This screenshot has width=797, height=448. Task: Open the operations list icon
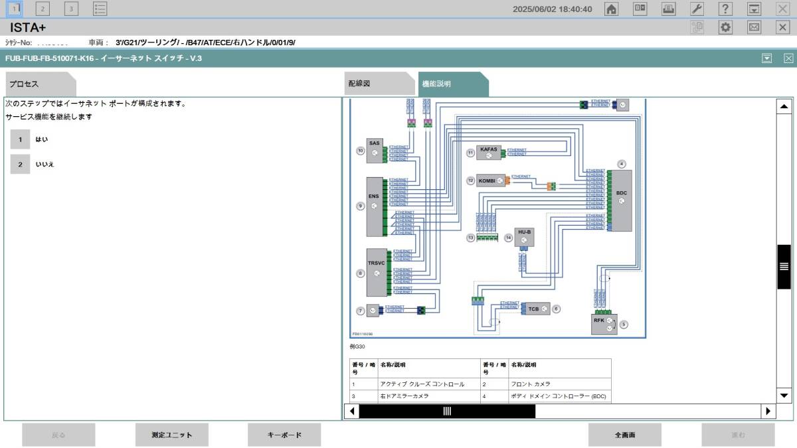click(x=100, y=9)
